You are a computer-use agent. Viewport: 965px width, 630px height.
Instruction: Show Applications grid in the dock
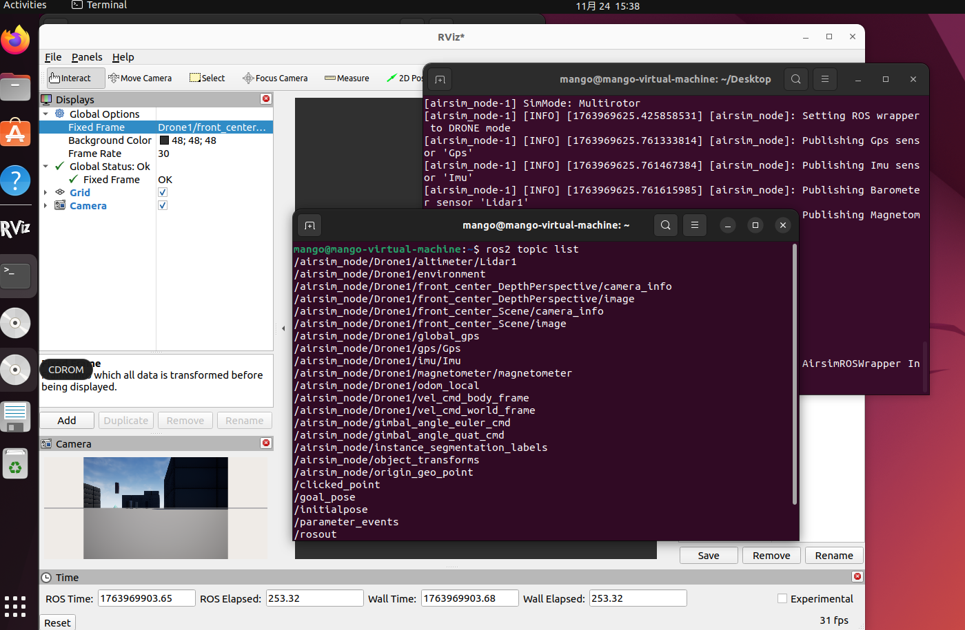point(15,606)
